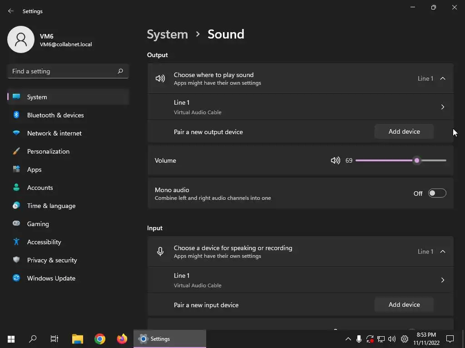
Task: Open Personalization settings
Action: point(68,151)
